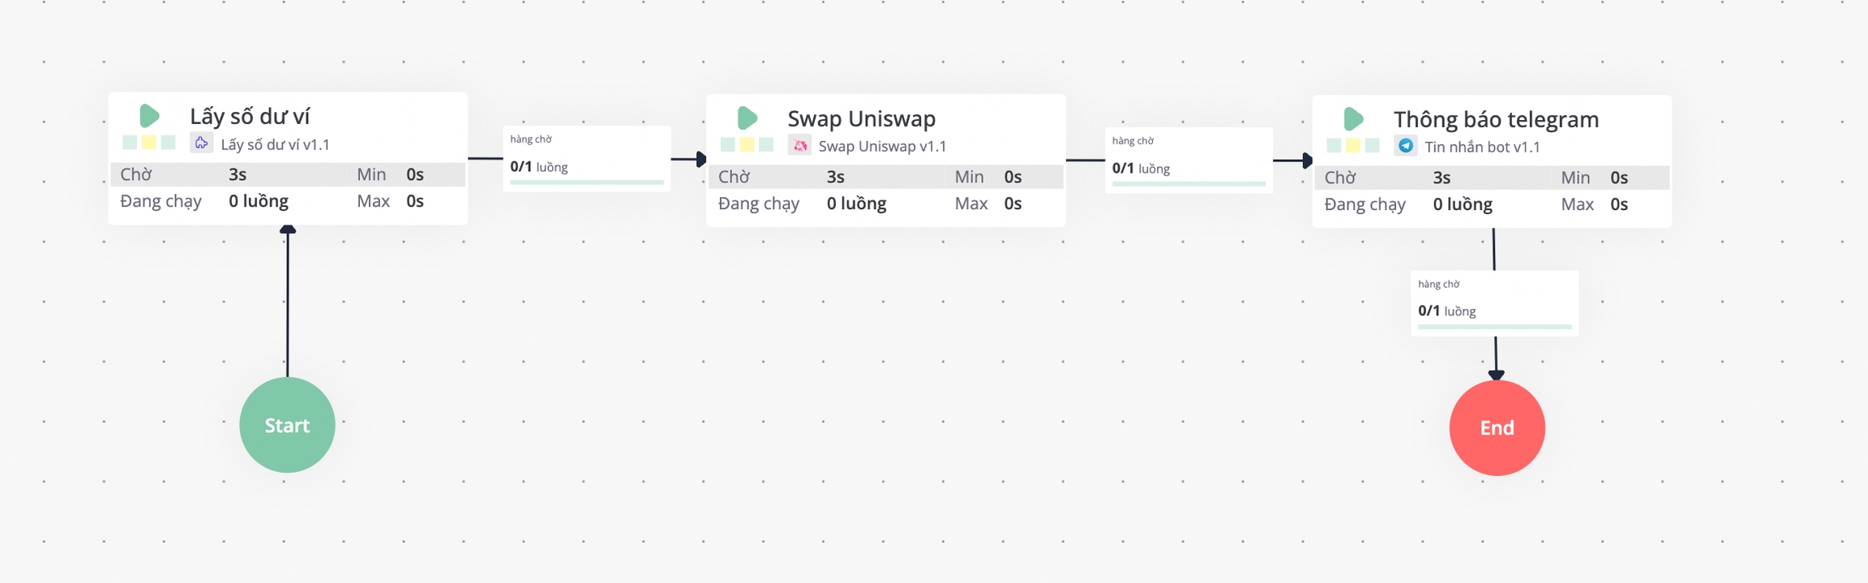Select the queue box before Swap Uniswap

pyautogui.click(x=586, y=158)
